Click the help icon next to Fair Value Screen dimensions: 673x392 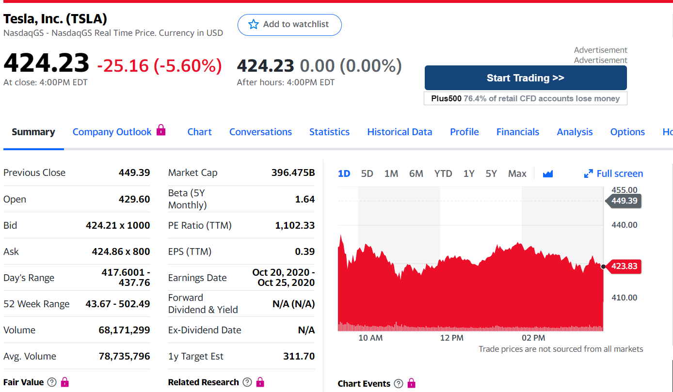point(51,382)
